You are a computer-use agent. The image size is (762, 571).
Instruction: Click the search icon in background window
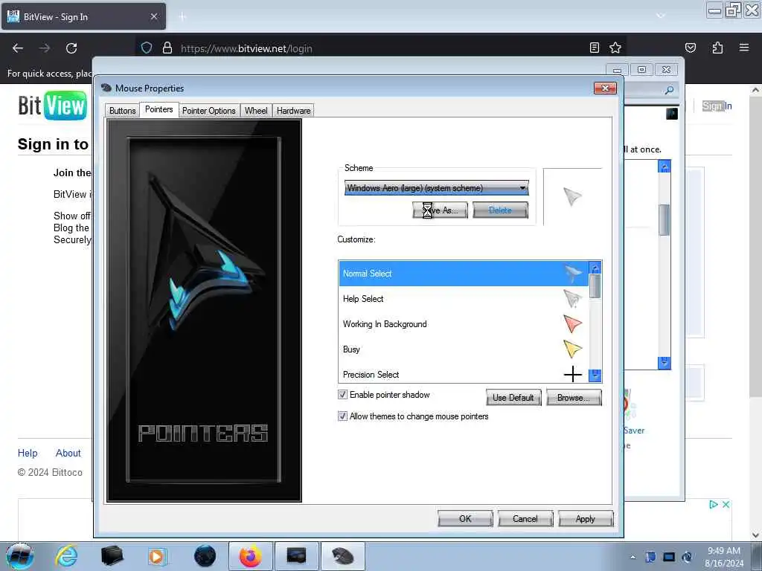[669, 90]
